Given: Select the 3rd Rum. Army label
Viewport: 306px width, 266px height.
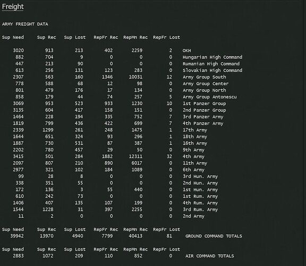Looking at the screenshot, I should click(x=200, y=210).
